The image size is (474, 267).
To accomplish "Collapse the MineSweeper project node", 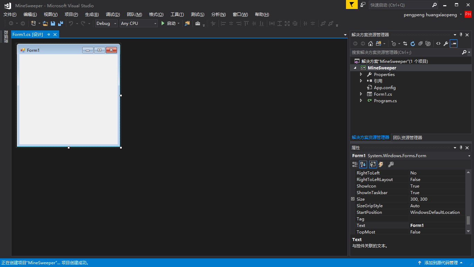I will pos(355,68).
